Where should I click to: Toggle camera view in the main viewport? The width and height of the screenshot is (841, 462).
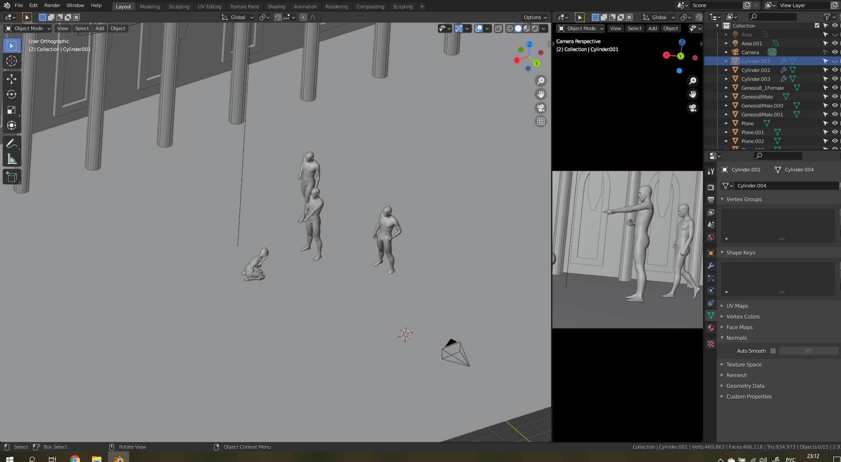click(x=540, y=108)
